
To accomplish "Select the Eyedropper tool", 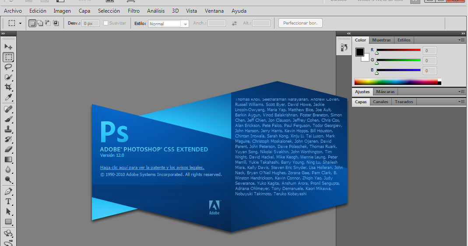I will 8,97.
